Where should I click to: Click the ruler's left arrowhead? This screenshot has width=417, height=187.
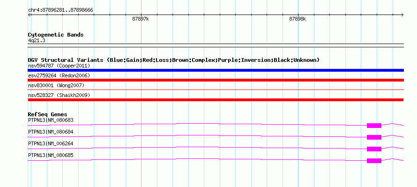coord(30,15)
